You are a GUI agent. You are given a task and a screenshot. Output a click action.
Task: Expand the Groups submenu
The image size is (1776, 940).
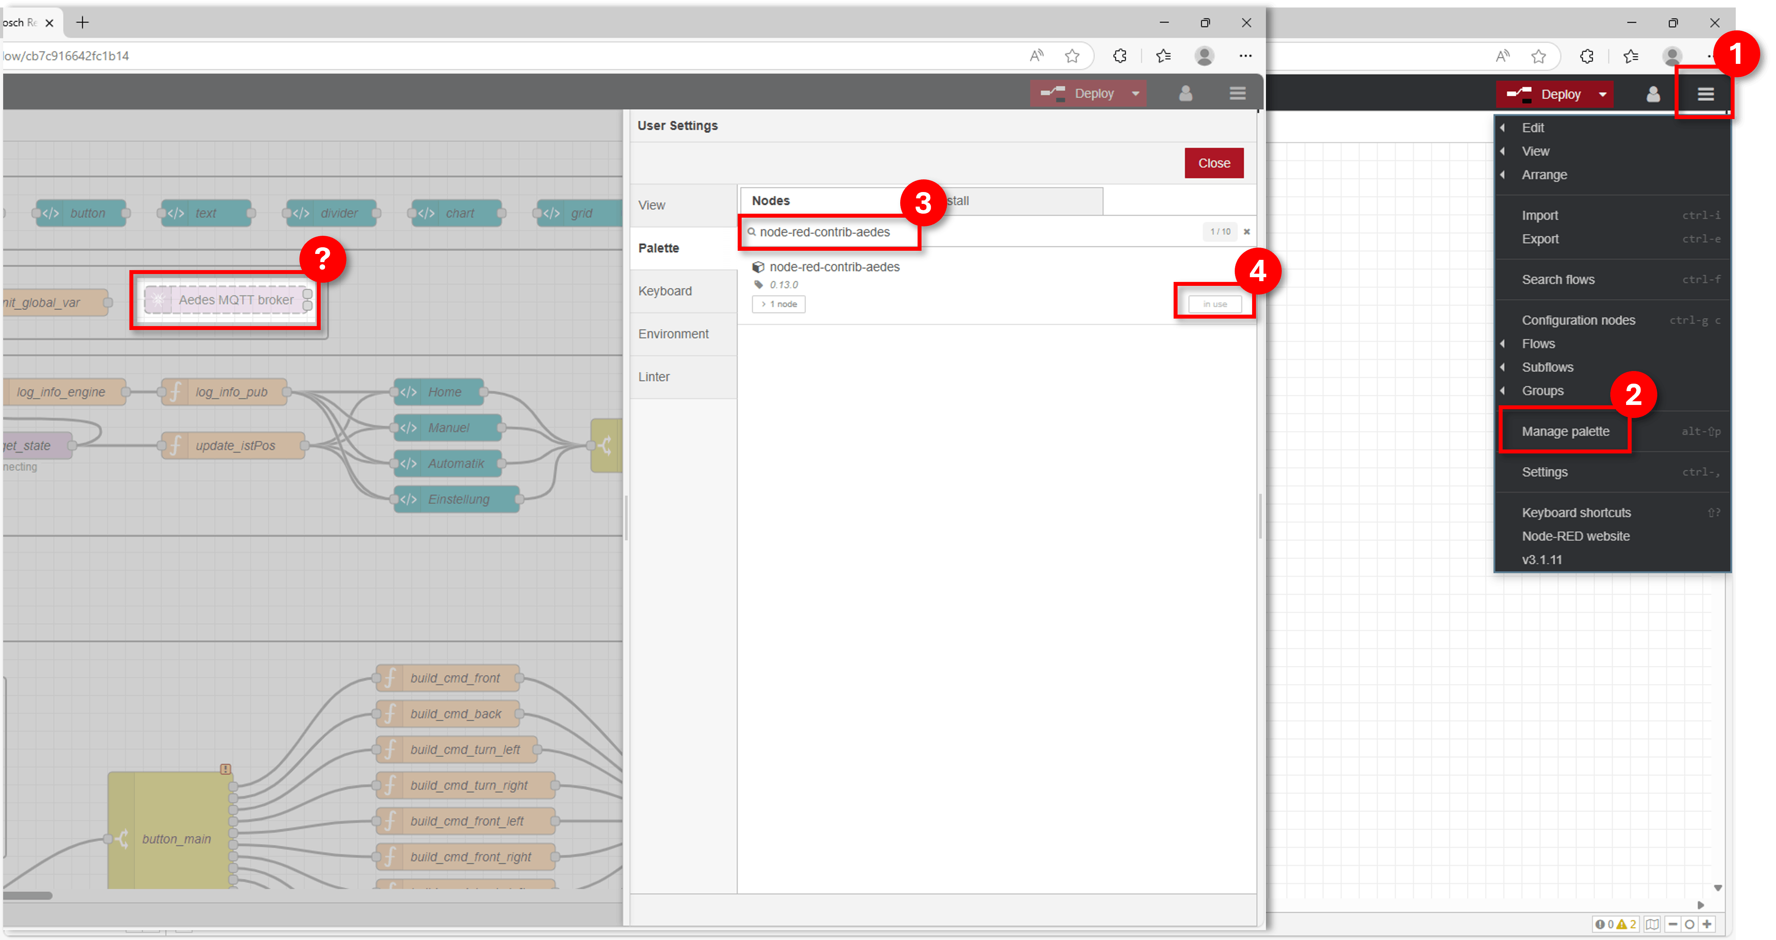point(1612,390)
